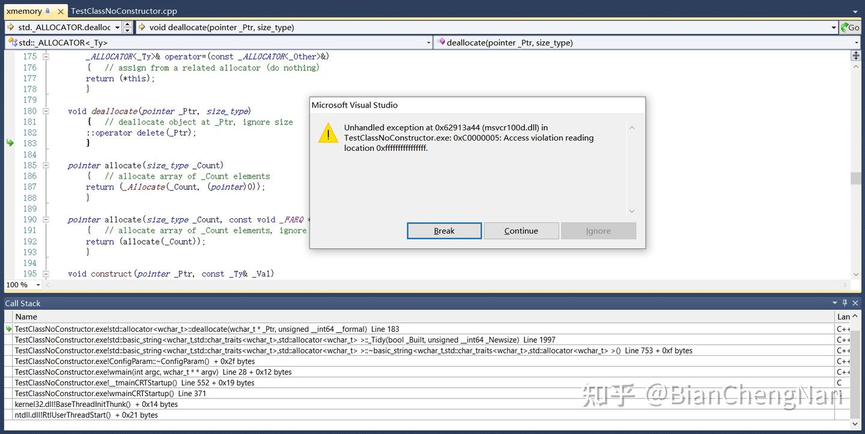Open the Call Stack window options dropdown
The height and width of the screenshot is (434, 865).
coord(834,303)
